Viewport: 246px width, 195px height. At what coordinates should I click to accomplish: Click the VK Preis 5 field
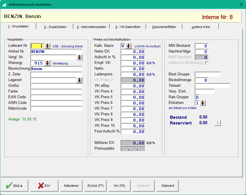(x=133, y=97)
